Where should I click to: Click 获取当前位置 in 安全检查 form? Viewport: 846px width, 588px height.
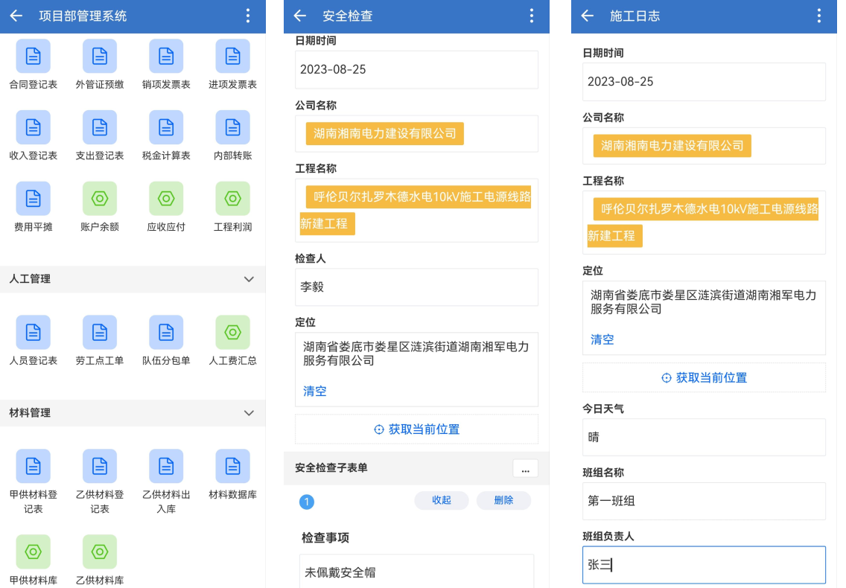pyautogui.click(x=417, y=429)
